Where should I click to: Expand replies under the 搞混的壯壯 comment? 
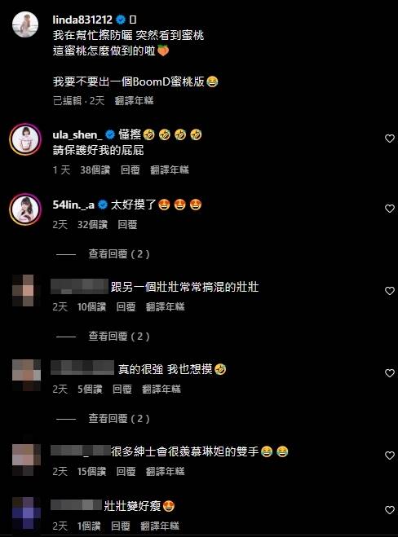point(119,336)
